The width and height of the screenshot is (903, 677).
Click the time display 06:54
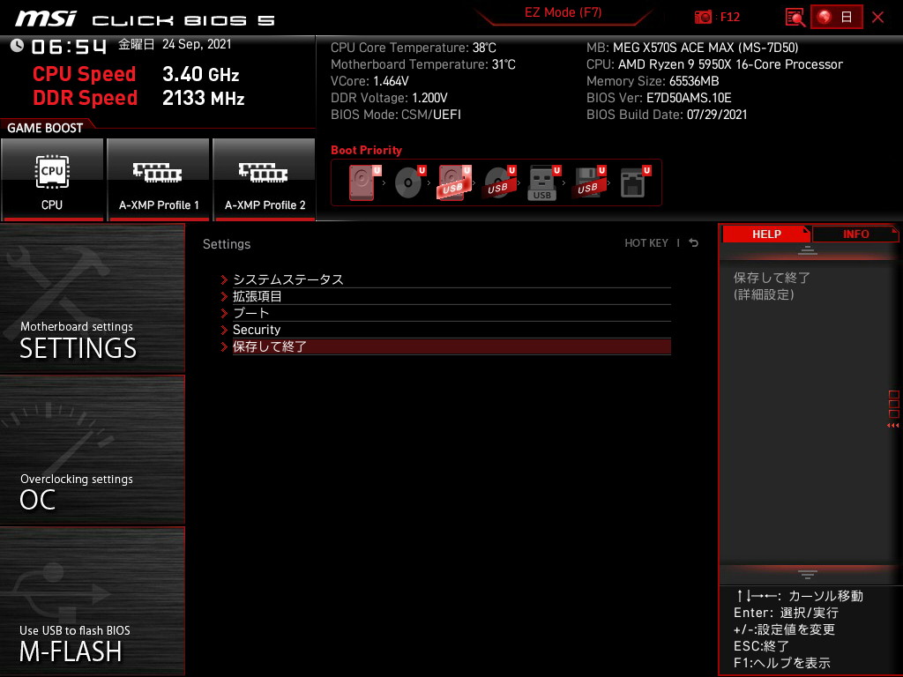click(x=69, y=47)
